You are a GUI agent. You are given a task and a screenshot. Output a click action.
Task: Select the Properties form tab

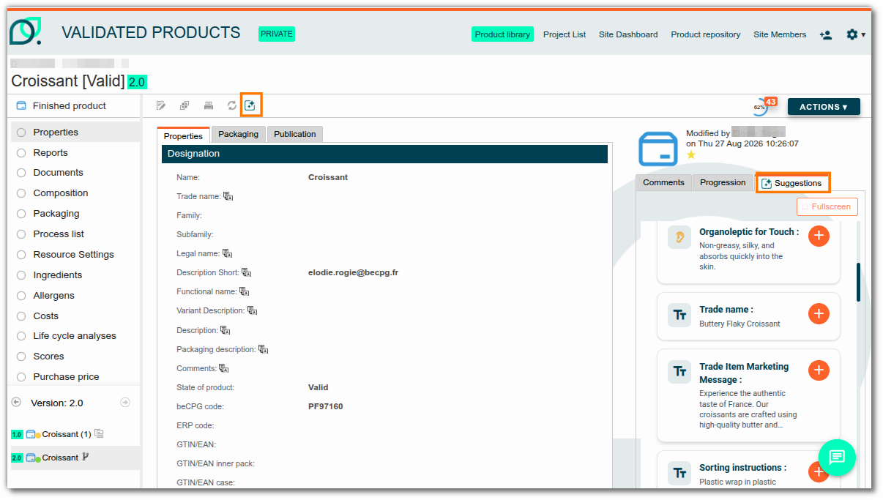183,135
